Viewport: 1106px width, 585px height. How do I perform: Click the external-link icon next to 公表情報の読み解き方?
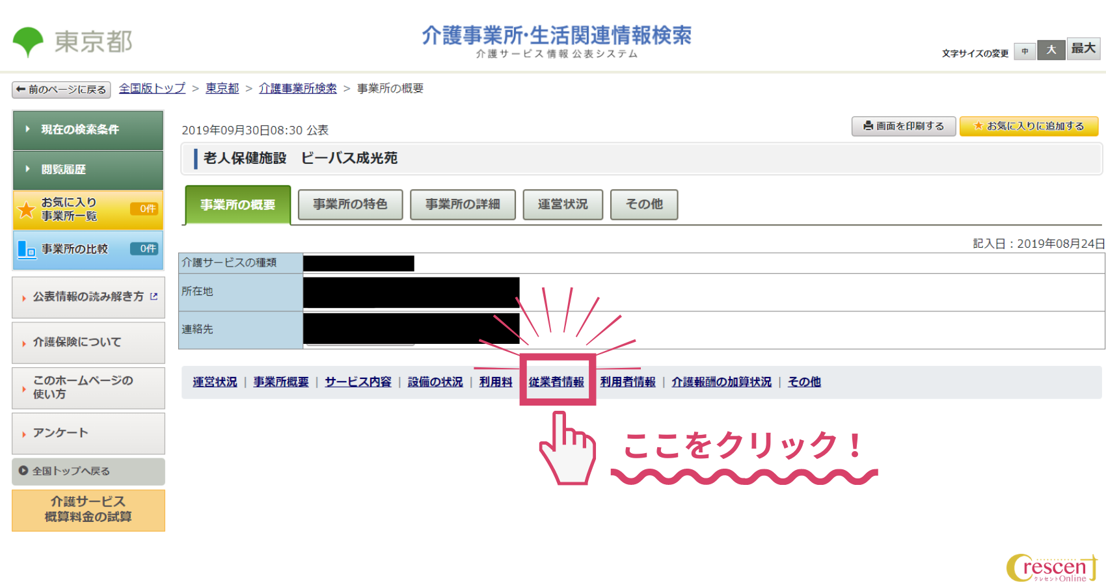[154, 296]
